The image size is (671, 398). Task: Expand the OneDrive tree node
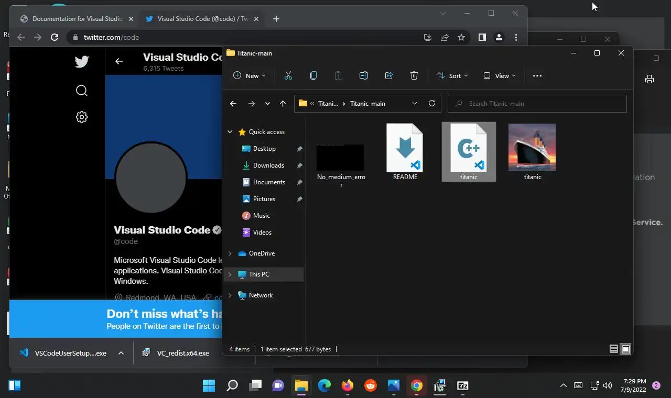[x=230, y=253]
